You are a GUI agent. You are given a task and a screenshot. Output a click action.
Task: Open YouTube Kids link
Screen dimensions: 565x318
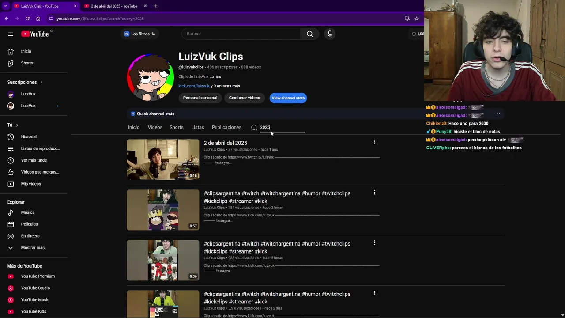pyautogui.click(x=34, y=311)
